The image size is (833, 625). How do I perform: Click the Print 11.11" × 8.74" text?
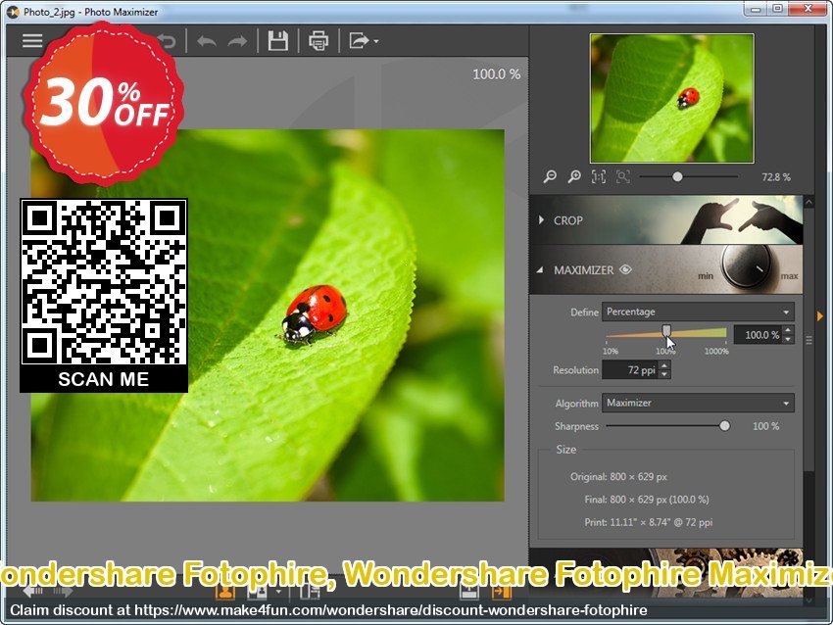(x=648, y=522)
